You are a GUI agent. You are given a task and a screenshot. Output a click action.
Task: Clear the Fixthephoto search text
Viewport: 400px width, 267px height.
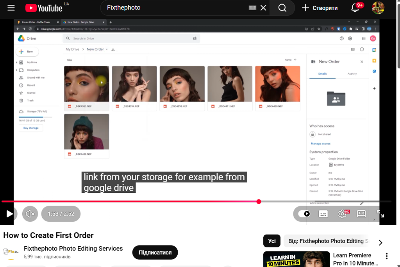tap(263, 8)
